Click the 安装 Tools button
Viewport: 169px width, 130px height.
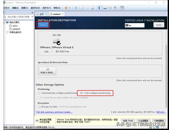tap(128, 121)
